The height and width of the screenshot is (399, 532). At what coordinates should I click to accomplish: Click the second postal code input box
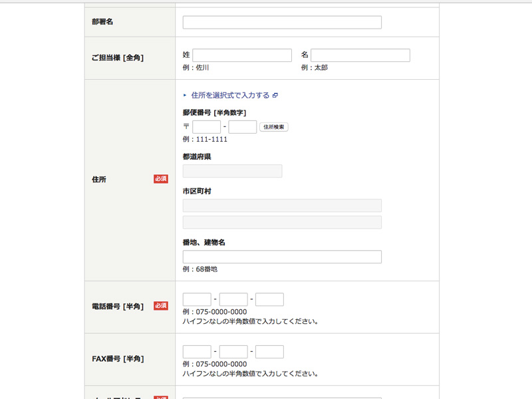coord(242,126)
